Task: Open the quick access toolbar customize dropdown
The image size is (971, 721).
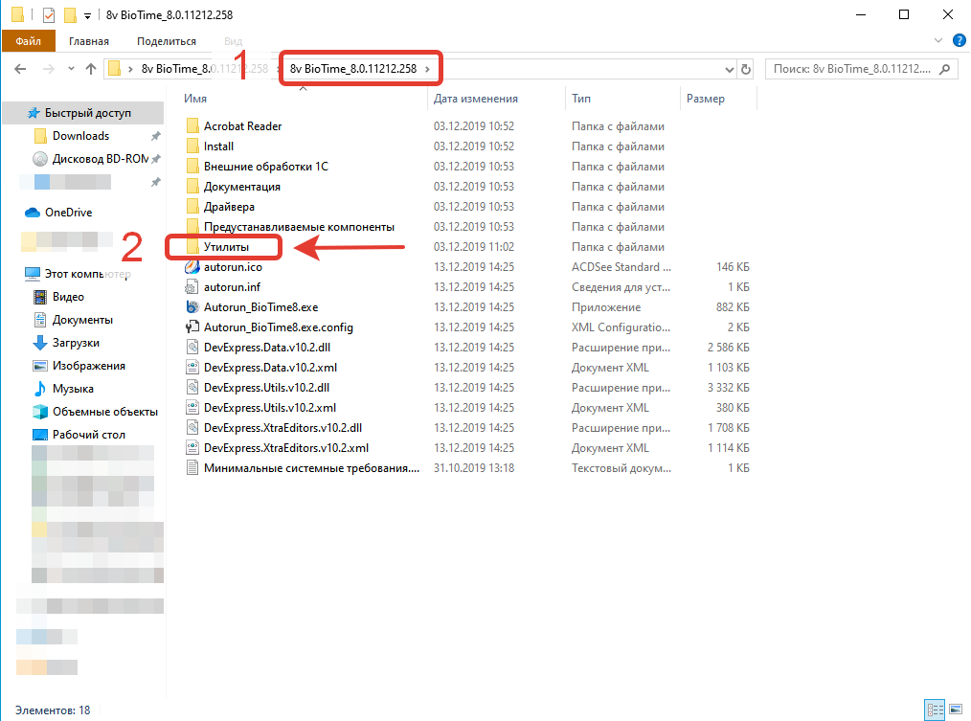Action: (x=87, y=15)
